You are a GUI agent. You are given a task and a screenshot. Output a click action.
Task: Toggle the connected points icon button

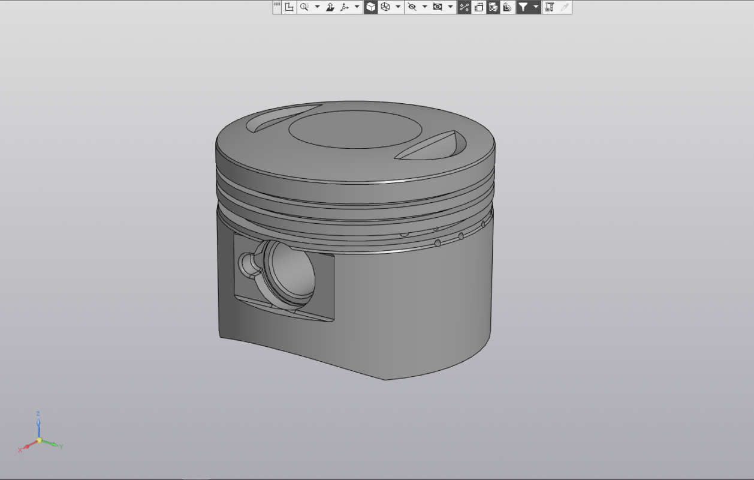pyautogui.click(x=464, y=7)
